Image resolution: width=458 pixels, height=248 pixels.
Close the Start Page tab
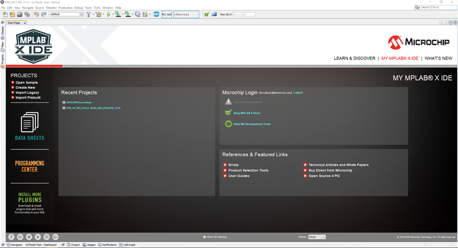click(x=25, y=23)
